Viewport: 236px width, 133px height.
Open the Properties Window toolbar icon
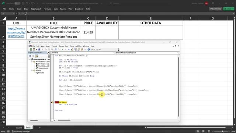tap(79, 50)
